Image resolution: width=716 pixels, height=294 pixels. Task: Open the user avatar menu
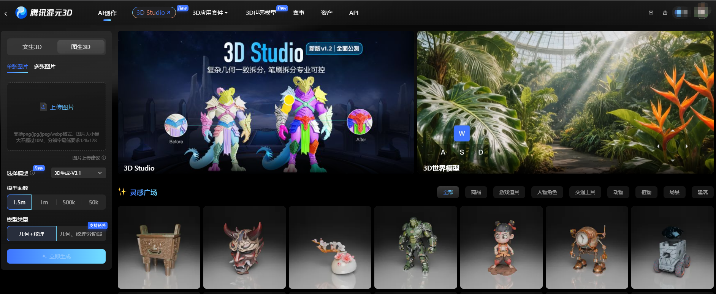click(701, 12)
